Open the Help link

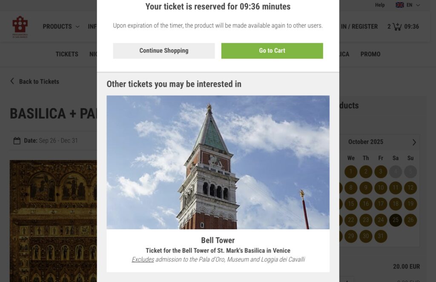[x=380, y=5]
